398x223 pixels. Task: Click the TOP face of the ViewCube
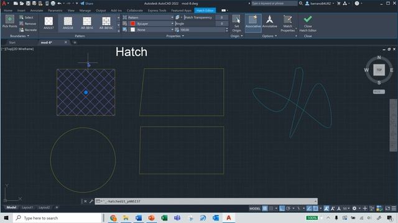(x=379, y=70)
